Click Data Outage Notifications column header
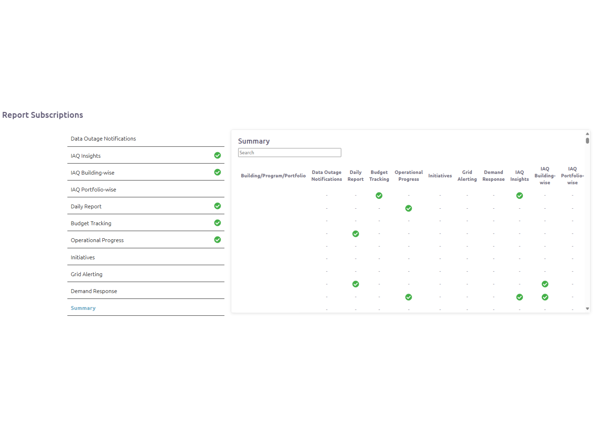This screenshot has height=428, width=599. (x=327, y=175)
